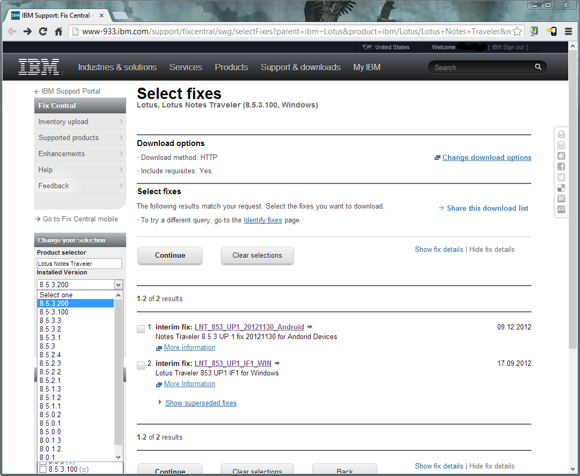Click the send-to-phone extension icon
The image size is (580, 476).
pyautogui.click(x=552, y=32)
